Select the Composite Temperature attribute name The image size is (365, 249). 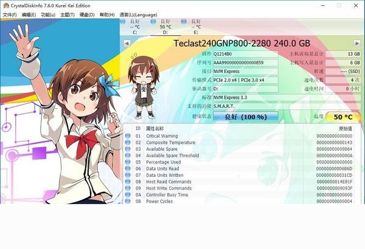[171, 143]
